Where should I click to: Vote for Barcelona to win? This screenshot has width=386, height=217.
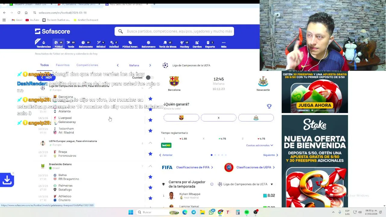point(181,118)
